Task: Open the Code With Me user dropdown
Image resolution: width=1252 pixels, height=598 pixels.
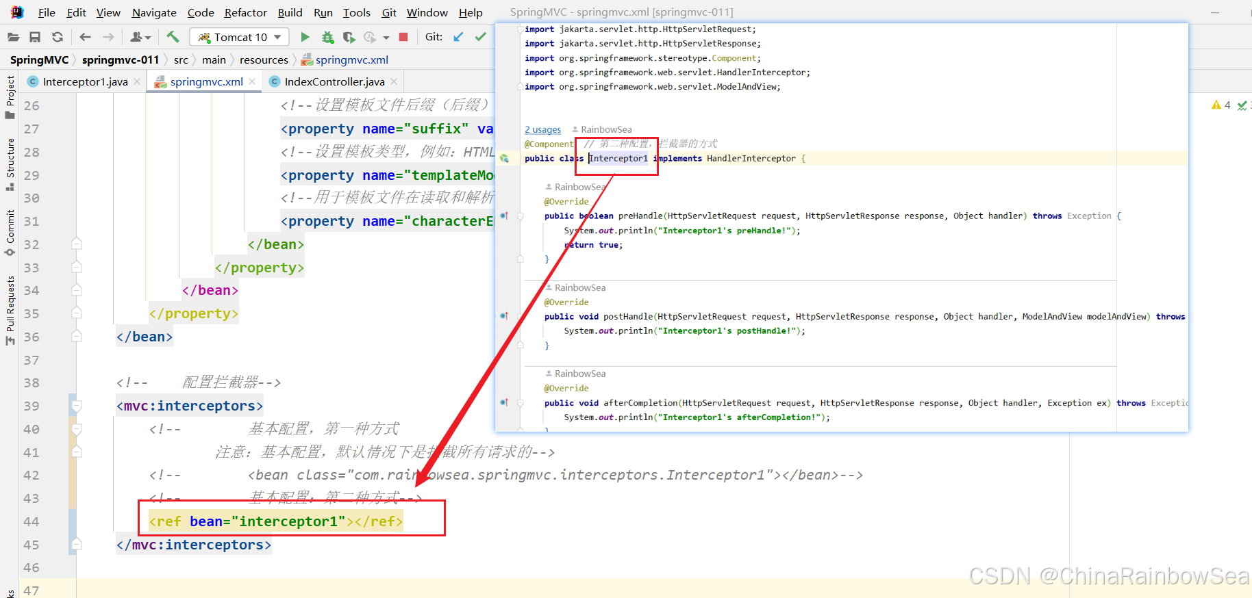Action: [x=140, y=37]
